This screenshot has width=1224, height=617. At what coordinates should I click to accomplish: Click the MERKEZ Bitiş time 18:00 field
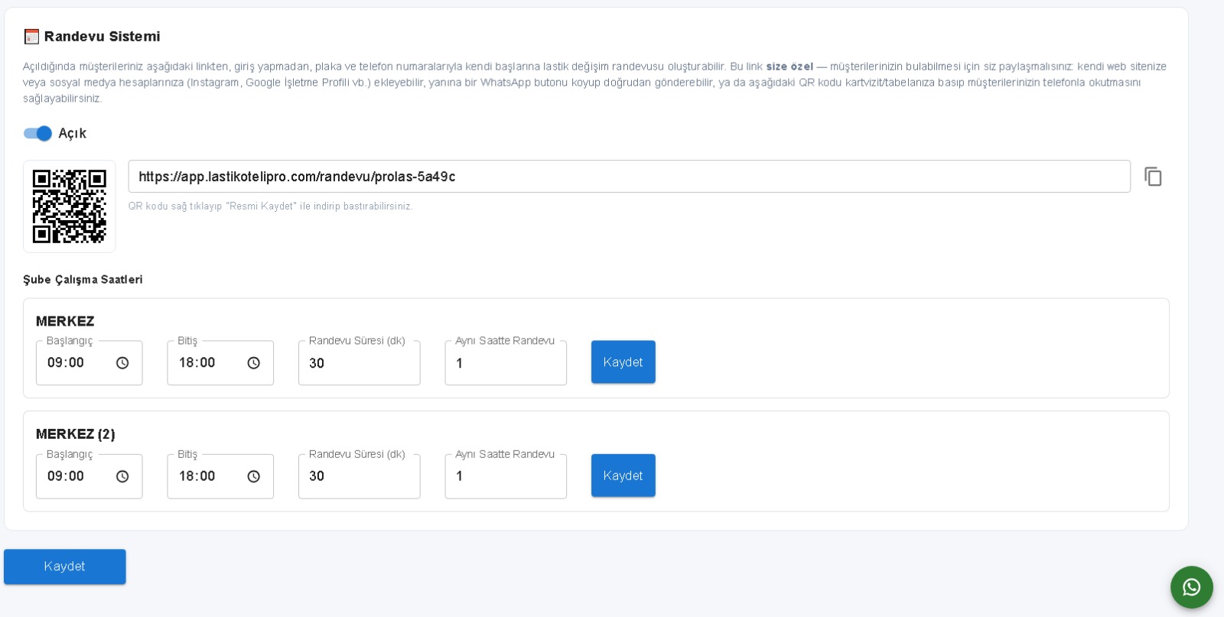[x=220, y=363]
